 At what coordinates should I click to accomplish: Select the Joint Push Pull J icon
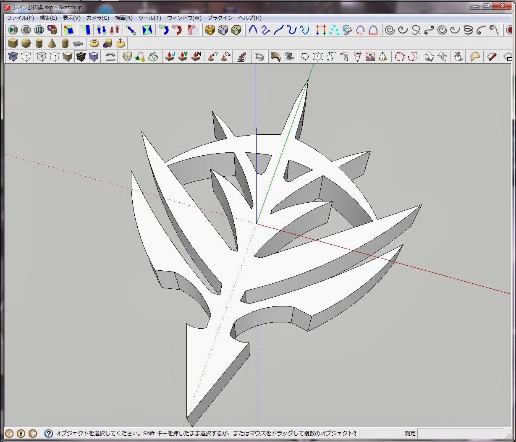tap(170, 57)
